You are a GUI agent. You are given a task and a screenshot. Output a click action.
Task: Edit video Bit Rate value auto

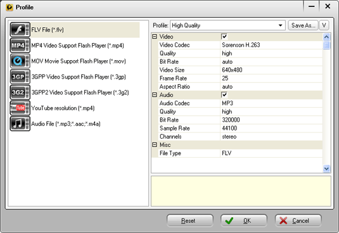(271, 62)
